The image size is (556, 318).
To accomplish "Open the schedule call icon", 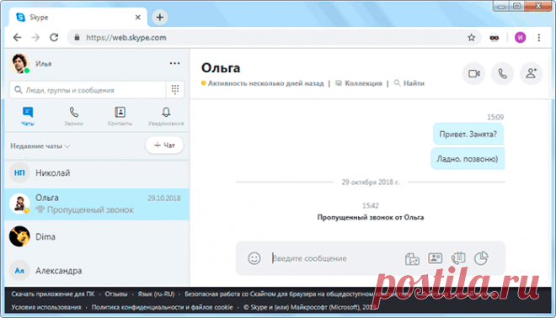I will click(458, 258).
